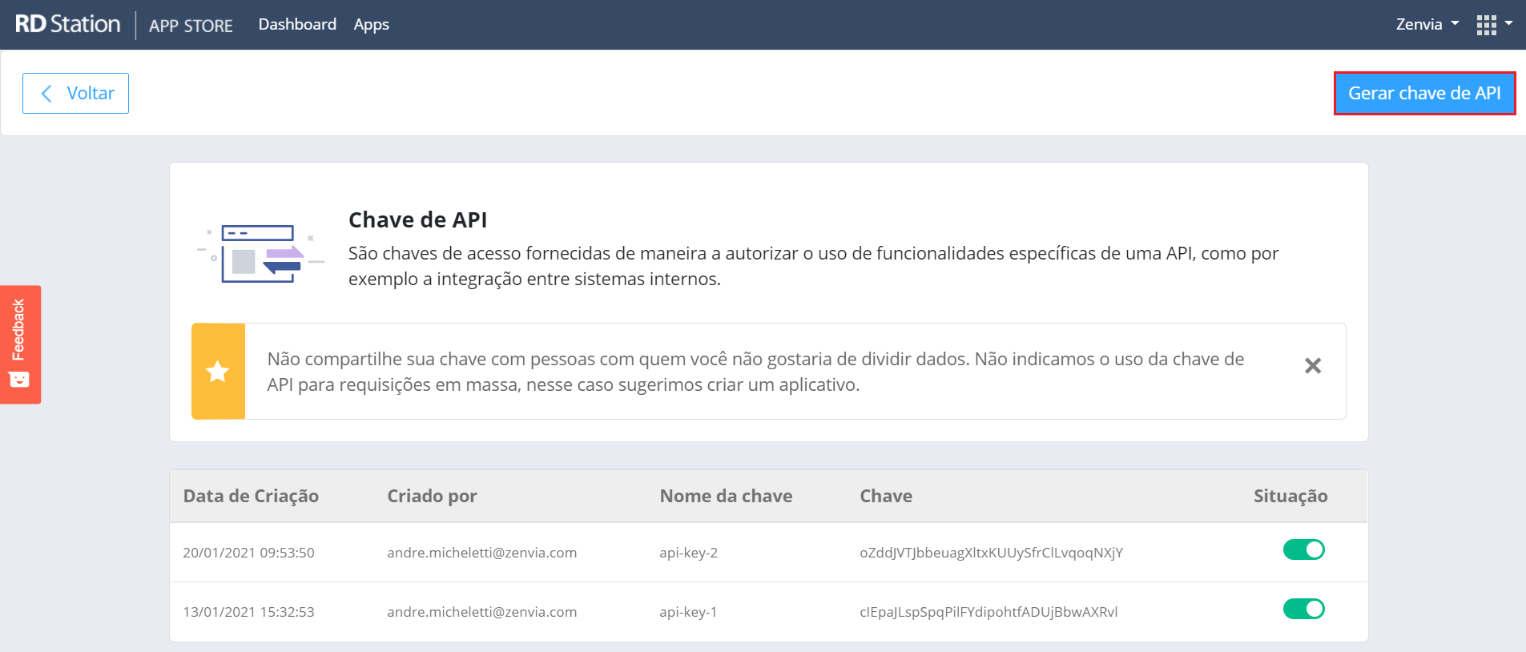This screenshot has width=1526, height=652.
Task: Click the Gerar chave de API button
Action: click(1424, 93)
